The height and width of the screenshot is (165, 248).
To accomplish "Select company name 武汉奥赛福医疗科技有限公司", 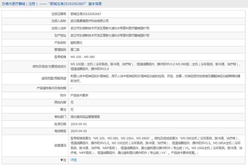I will [90, 21].
